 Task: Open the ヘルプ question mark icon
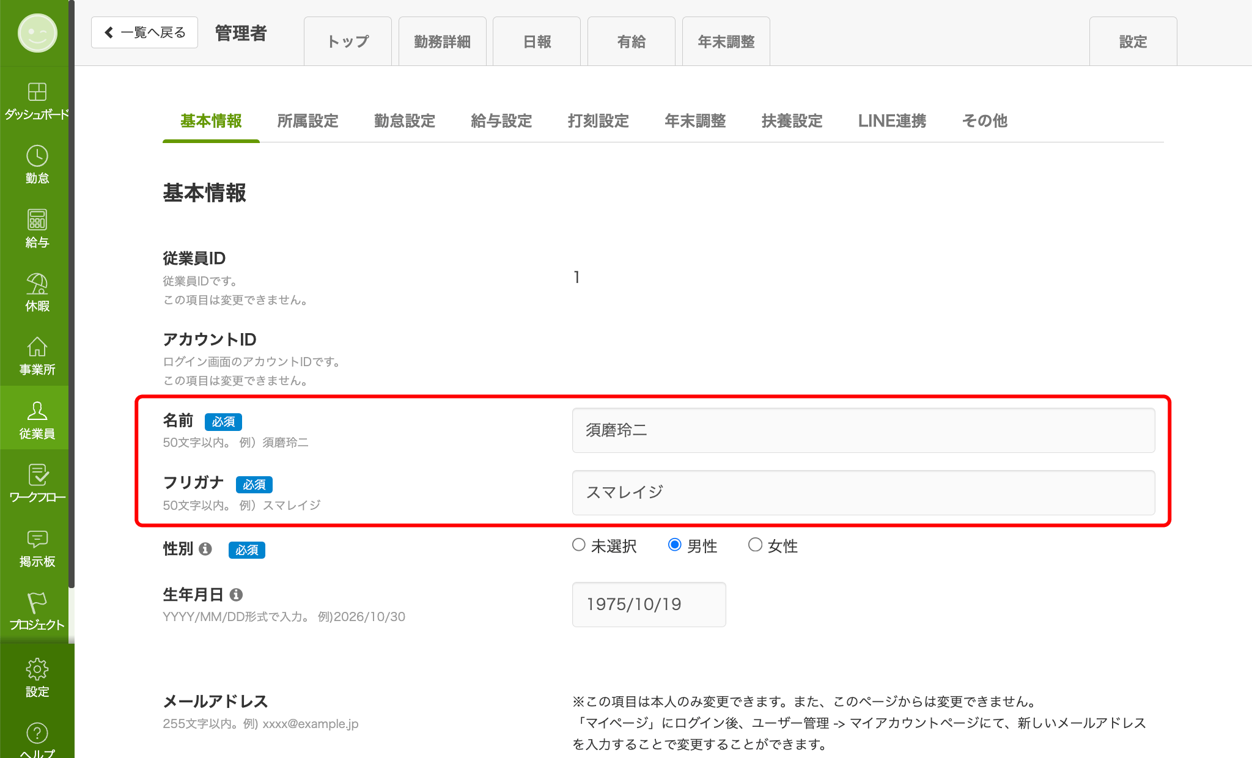coord(37,733)
